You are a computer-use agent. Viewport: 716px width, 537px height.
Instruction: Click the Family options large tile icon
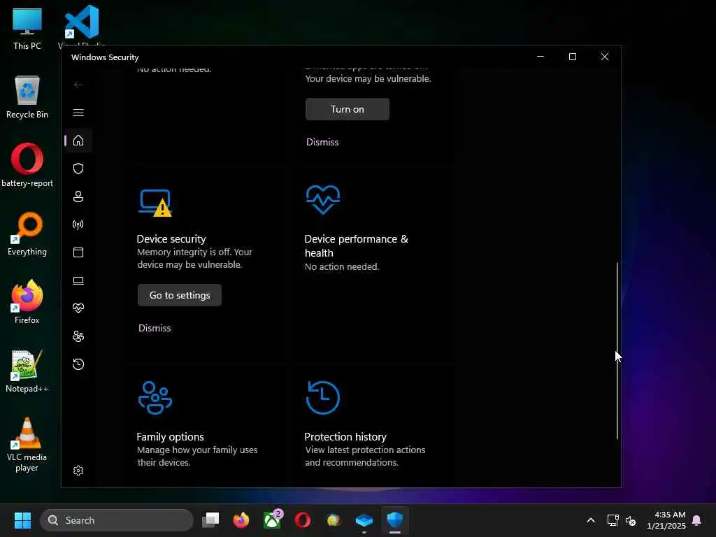[x=155, y=398]
